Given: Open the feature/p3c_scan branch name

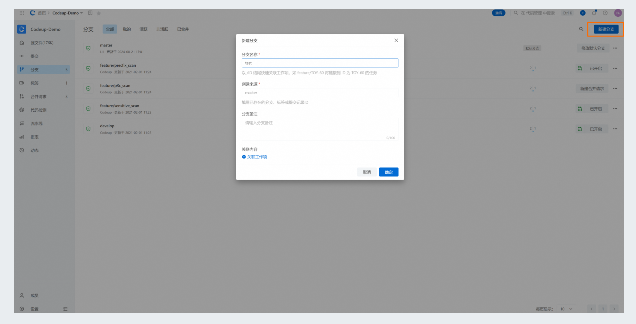Looking at the screenshot, I should (115, 86).
